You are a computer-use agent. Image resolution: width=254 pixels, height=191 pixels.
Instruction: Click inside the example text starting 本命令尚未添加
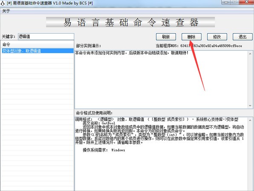(132, 53)
